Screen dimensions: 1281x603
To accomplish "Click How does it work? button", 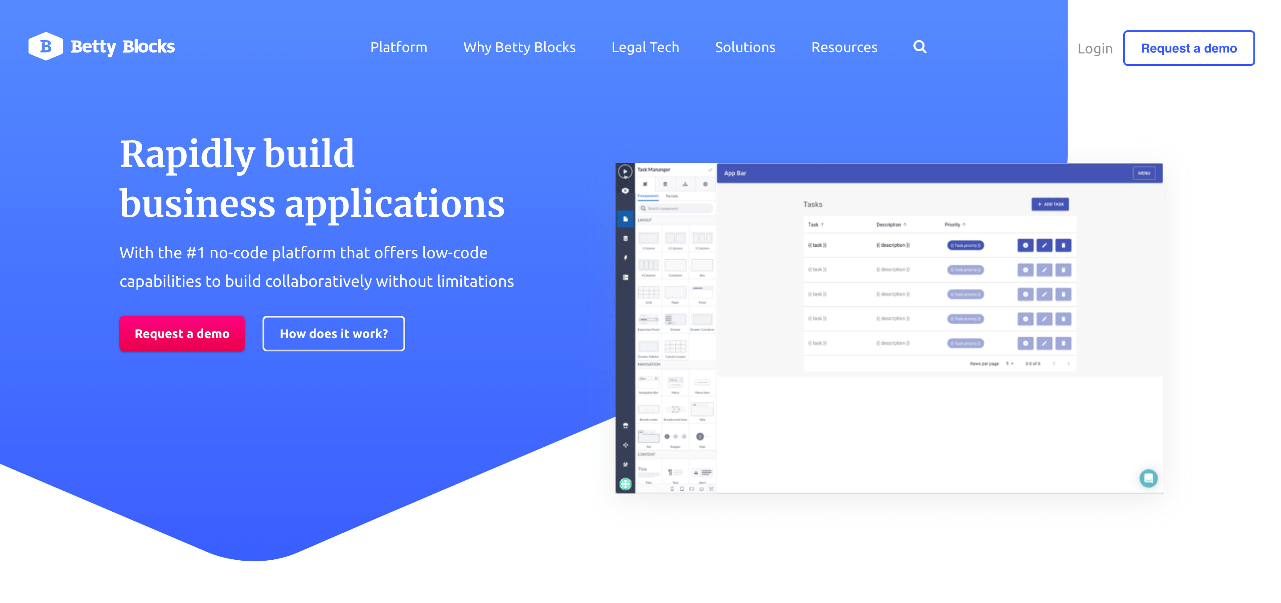I will [334, 333].
